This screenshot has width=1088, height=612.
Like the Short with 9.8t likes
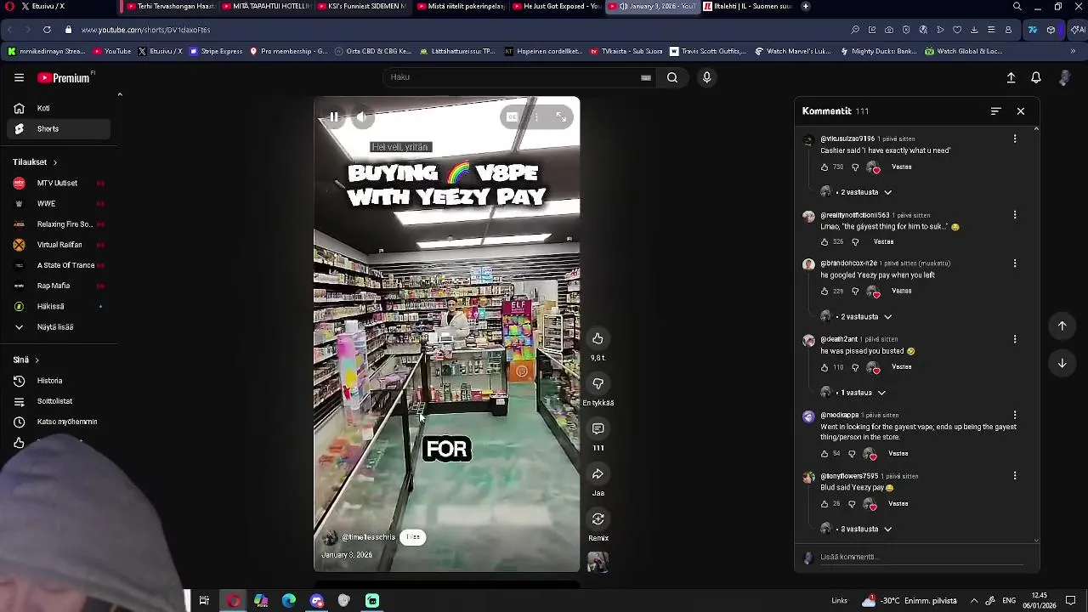point(598,338)
